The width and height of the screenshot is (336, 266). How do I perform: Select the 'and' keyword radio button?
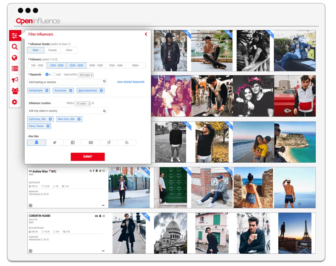coord(54,75)
